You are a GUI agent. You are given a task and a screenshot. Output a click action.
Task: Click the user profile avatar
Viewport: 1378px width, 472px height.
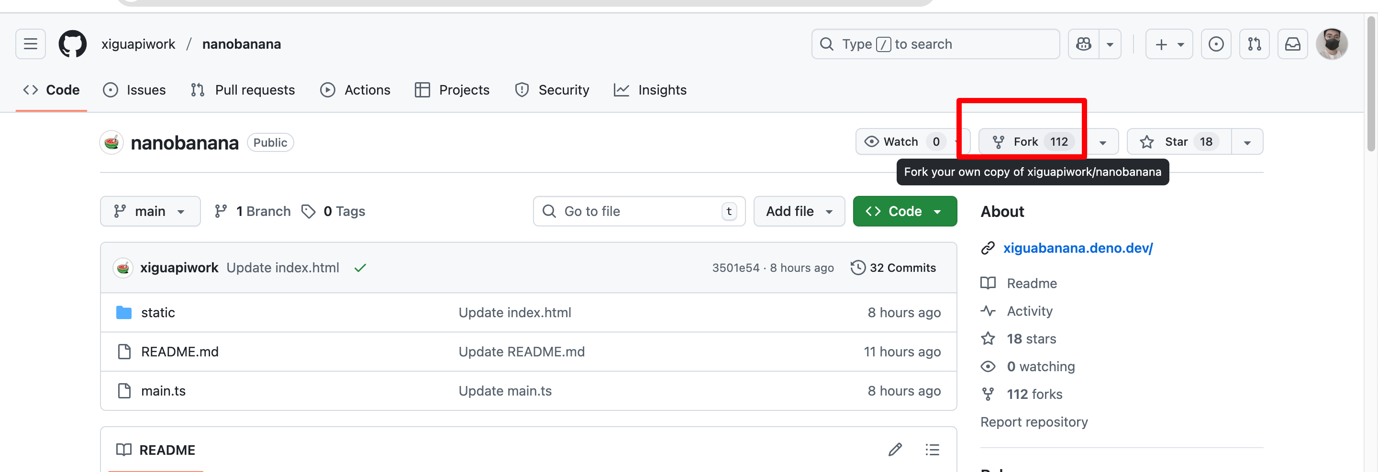1332,44
